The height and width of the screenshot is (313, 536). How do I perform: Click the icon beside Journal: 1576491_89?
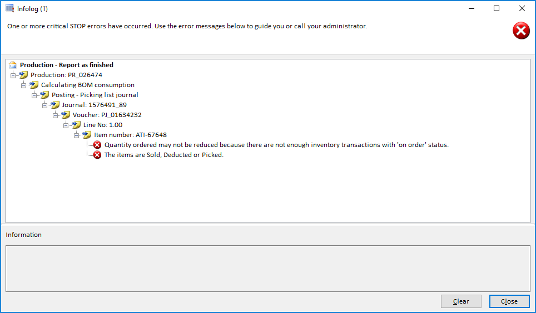[55, 105]
